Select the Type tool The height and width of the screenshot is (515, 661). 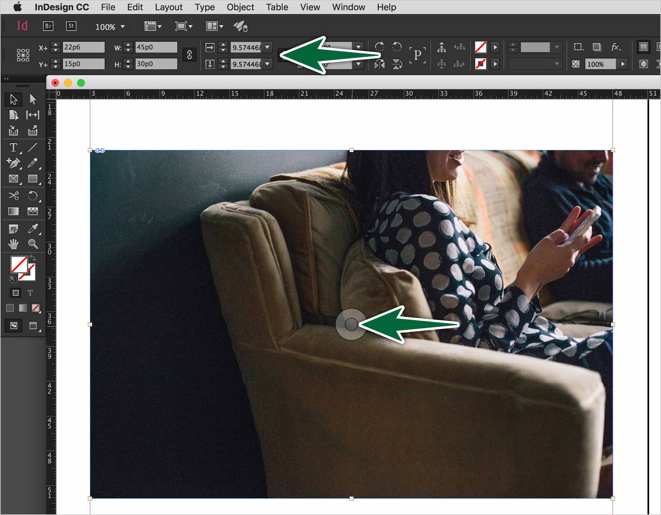(13, 147)
